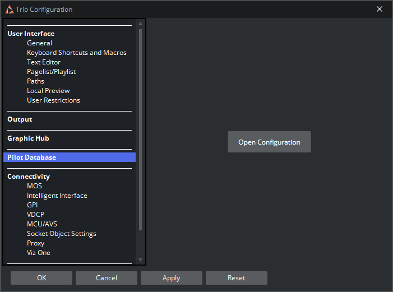Click the Trio logo icon in title bar
Screen dimensions: 393x292
[x=10, y=10]
